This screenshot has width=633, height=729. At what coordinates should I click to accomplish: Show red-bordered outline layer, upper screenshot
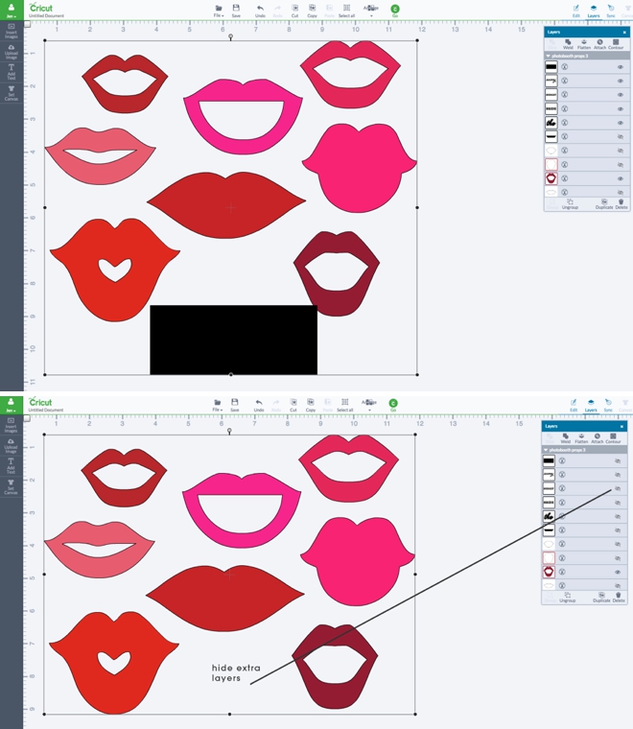(x=620, y=165)
